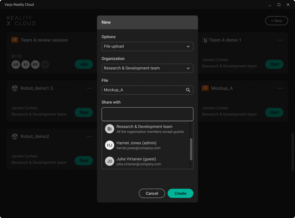Select Harriet Jones (admin) from share list

(150, 145)
